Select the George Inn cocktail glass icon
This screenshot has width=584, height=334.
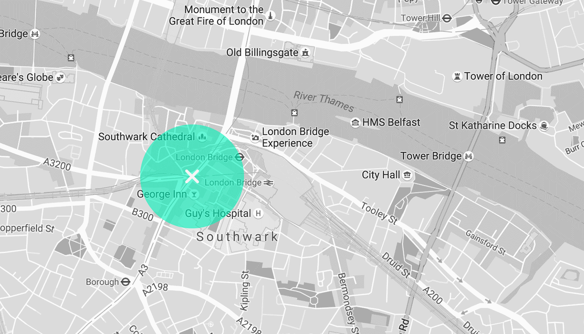(194, 195)
